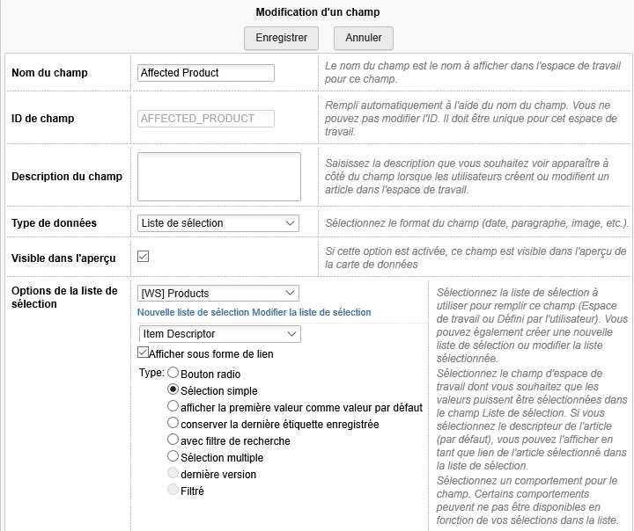Click Nouvelle liste de sélection link

pyautogui.click(x=194, y=312)
